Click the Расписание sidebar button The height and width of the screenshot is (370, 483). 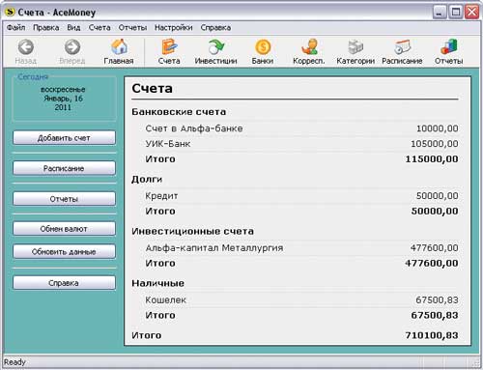(64, 168)
